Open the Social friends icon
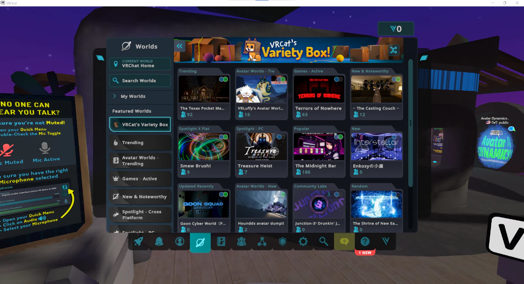Image resolution: width=524 pixels, height=284 pixels. [x=241, y=242]
